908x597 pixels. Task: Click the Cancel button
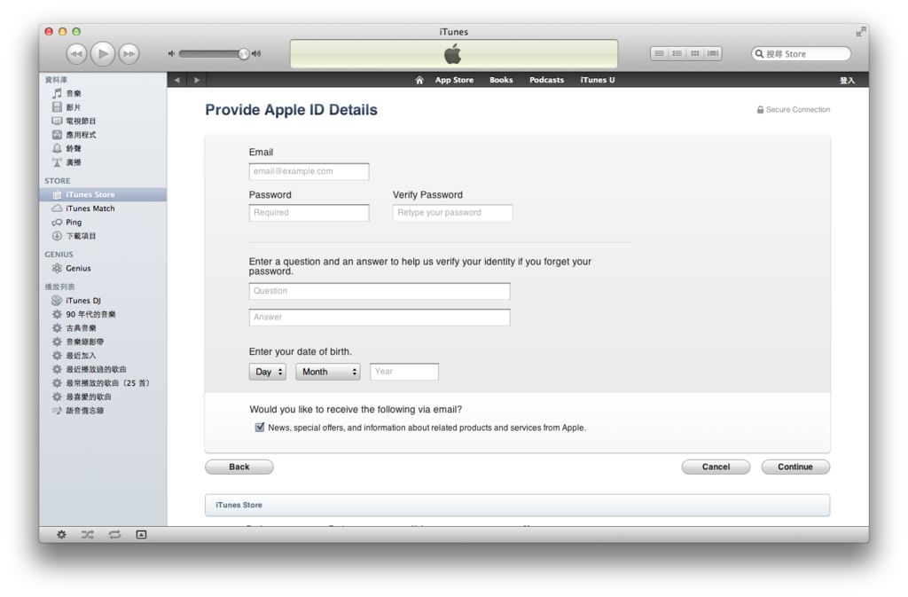[716, 467]
